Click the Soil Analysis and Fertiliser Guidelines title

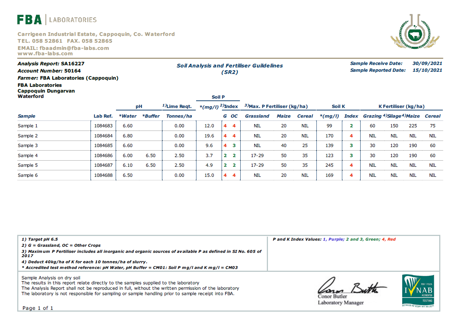click(x=229, y=66)
